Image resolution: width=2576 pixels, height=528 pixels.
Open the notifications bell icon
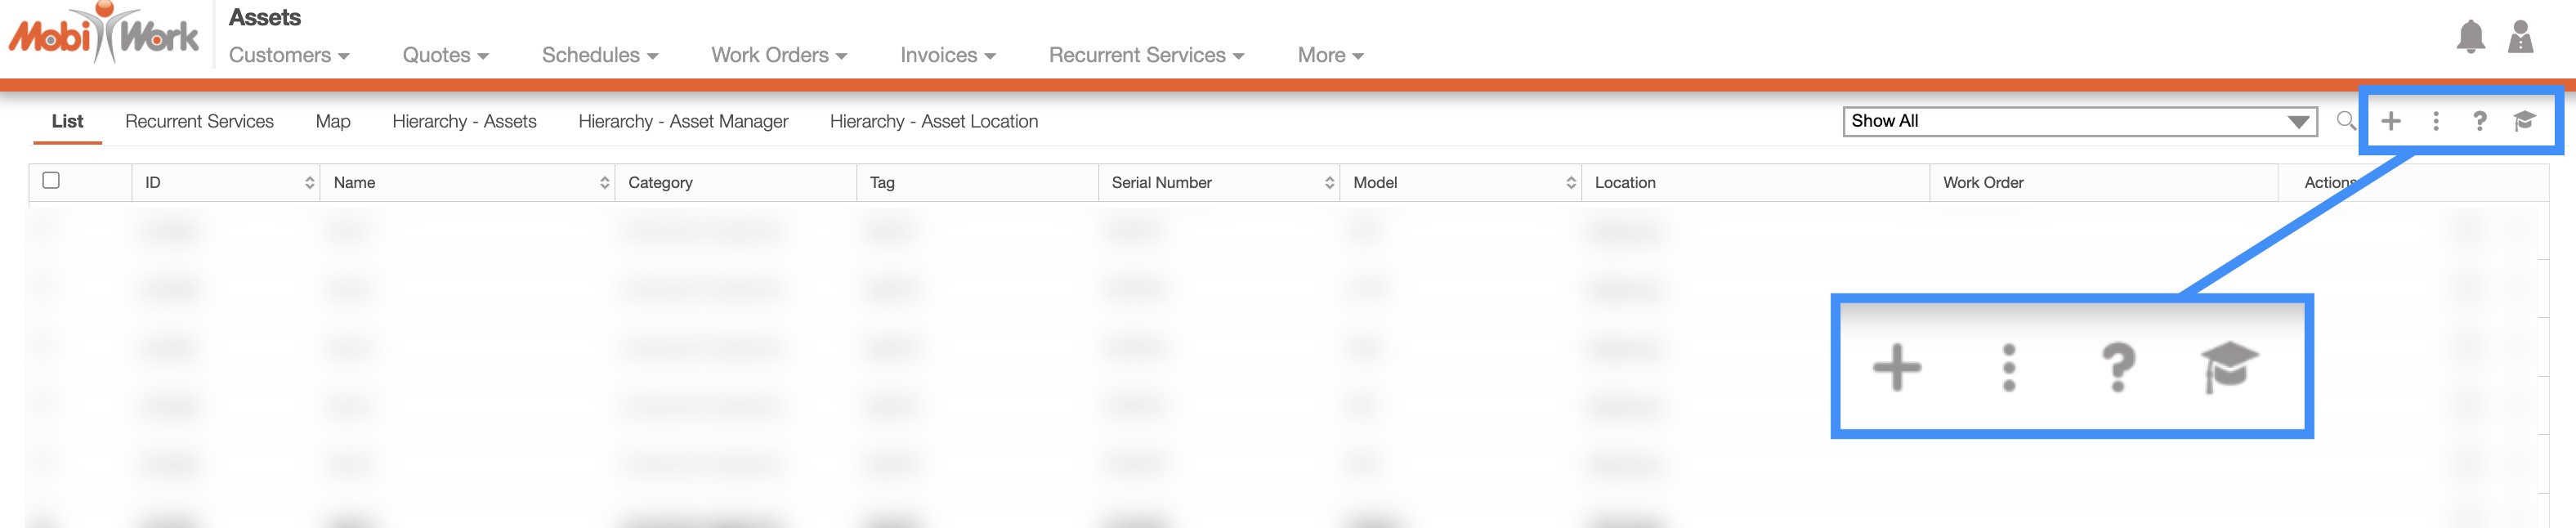click(x=2470, y=37)
